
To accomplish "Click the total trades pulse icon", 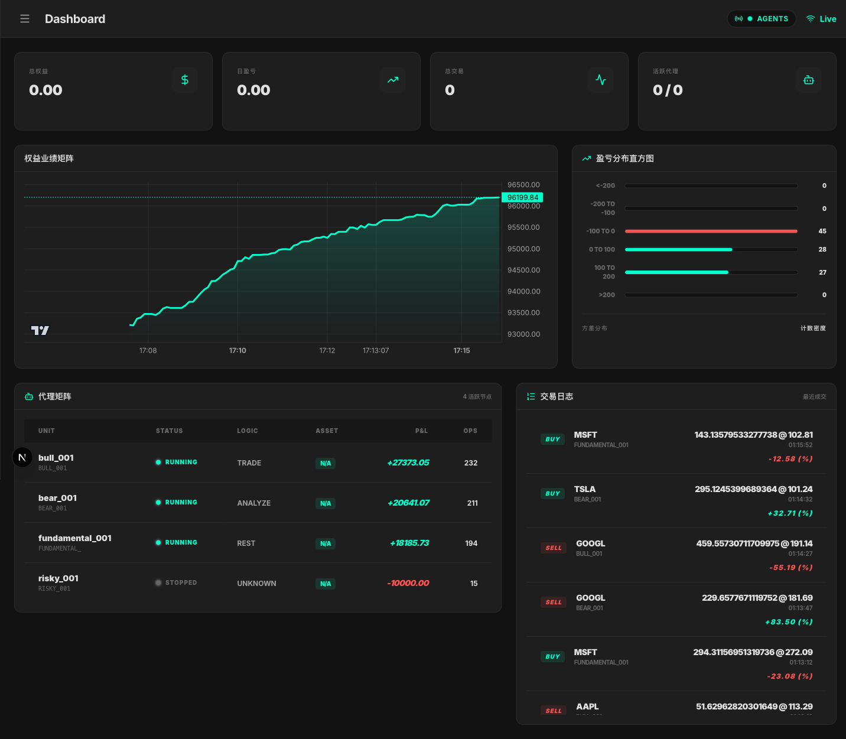I will [x=601, y=80].
